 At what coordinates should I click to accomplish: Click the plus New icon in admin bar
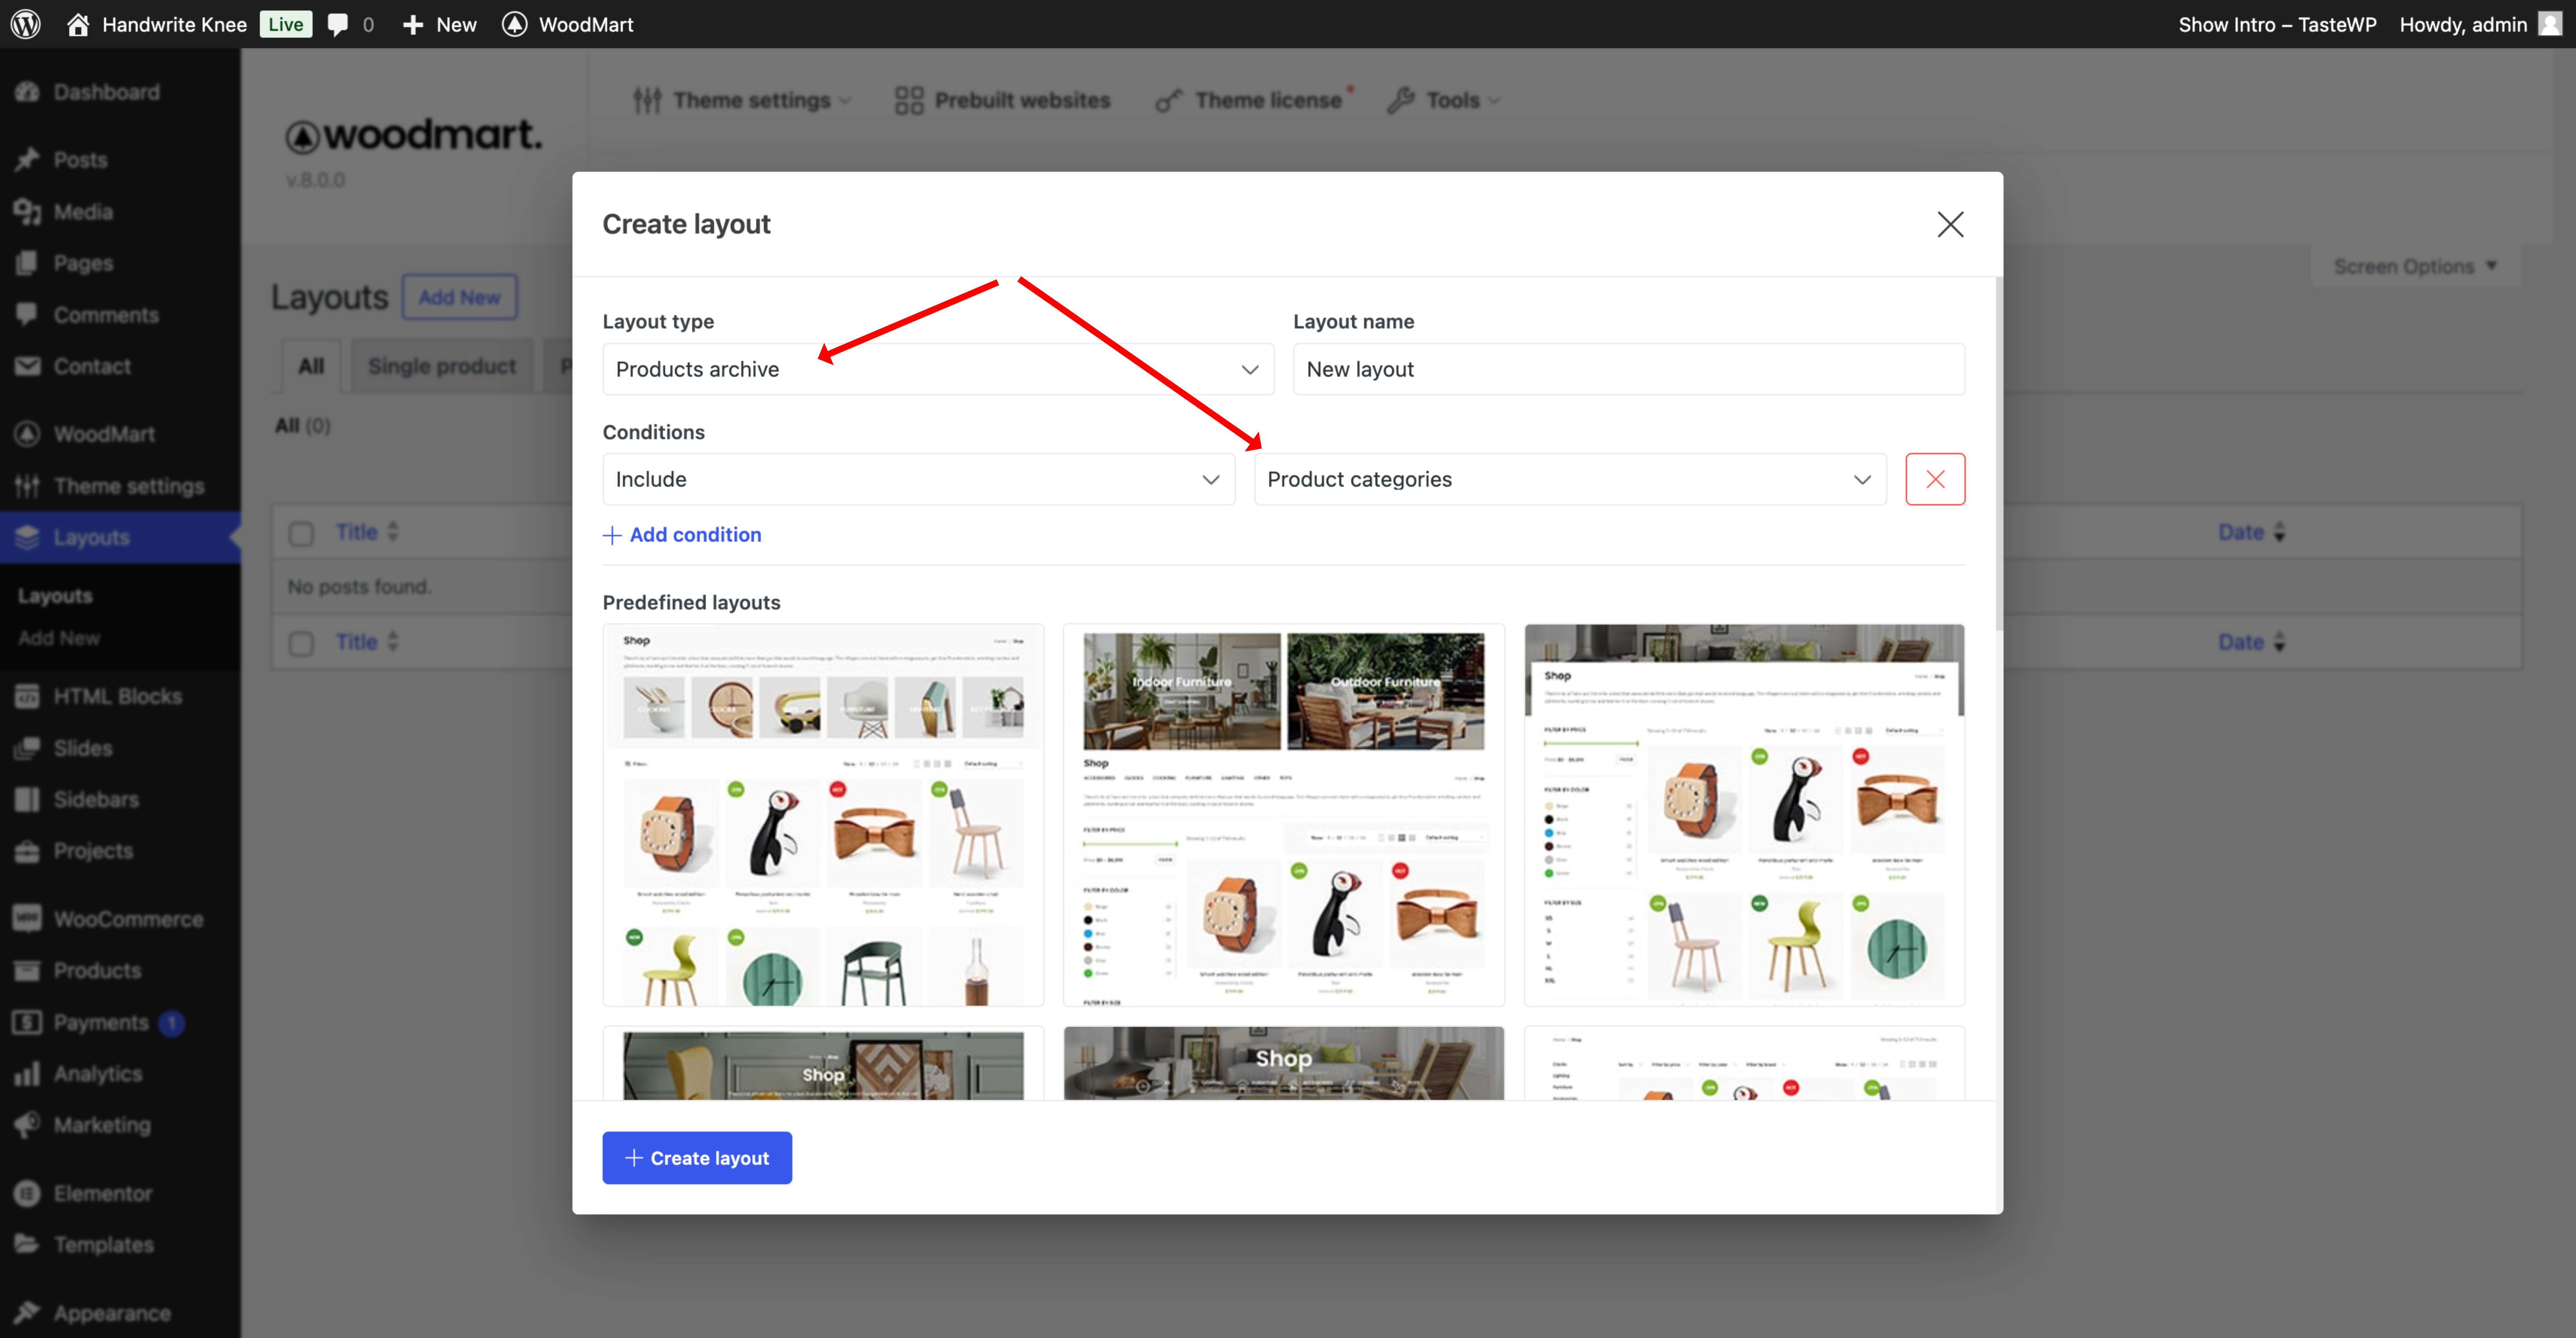coord(413,24)
